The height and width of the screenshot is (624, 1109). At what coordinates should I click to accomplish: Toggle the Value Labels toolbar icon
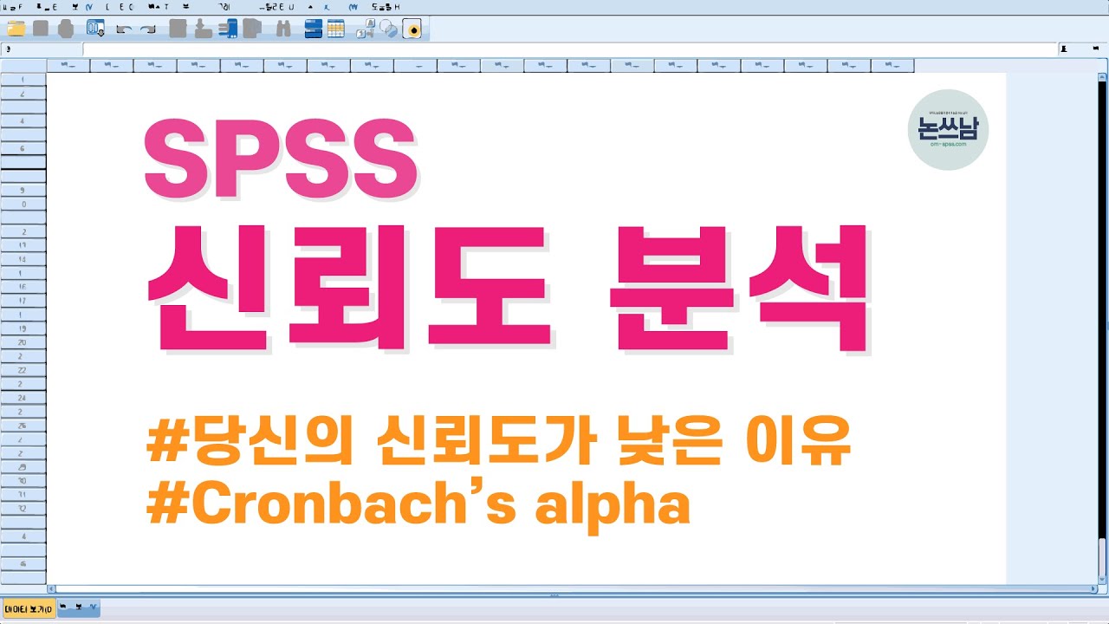(366, 29)
